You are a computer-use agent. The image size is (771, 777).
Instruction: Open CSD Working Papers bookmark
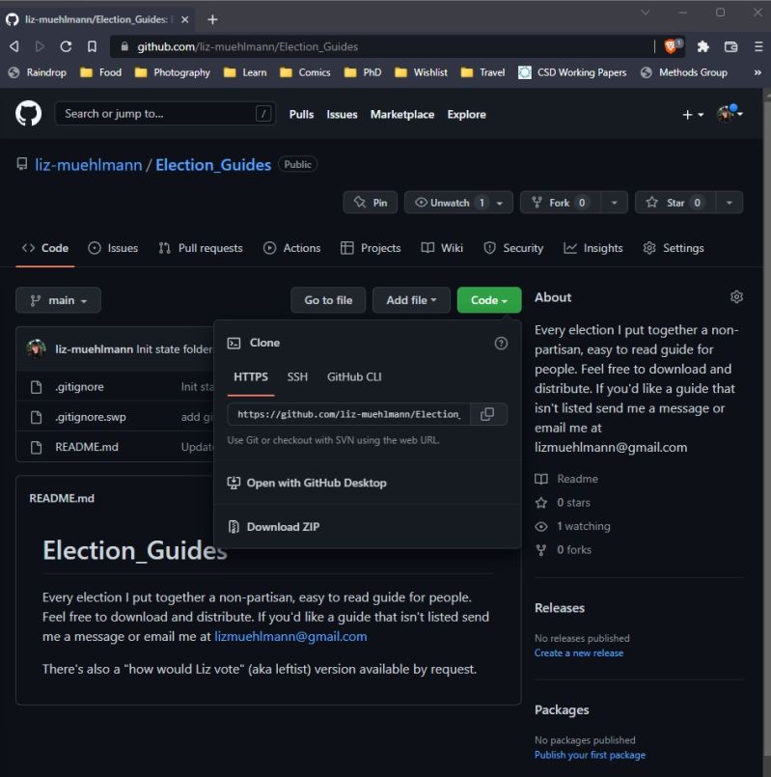(572, 72)
